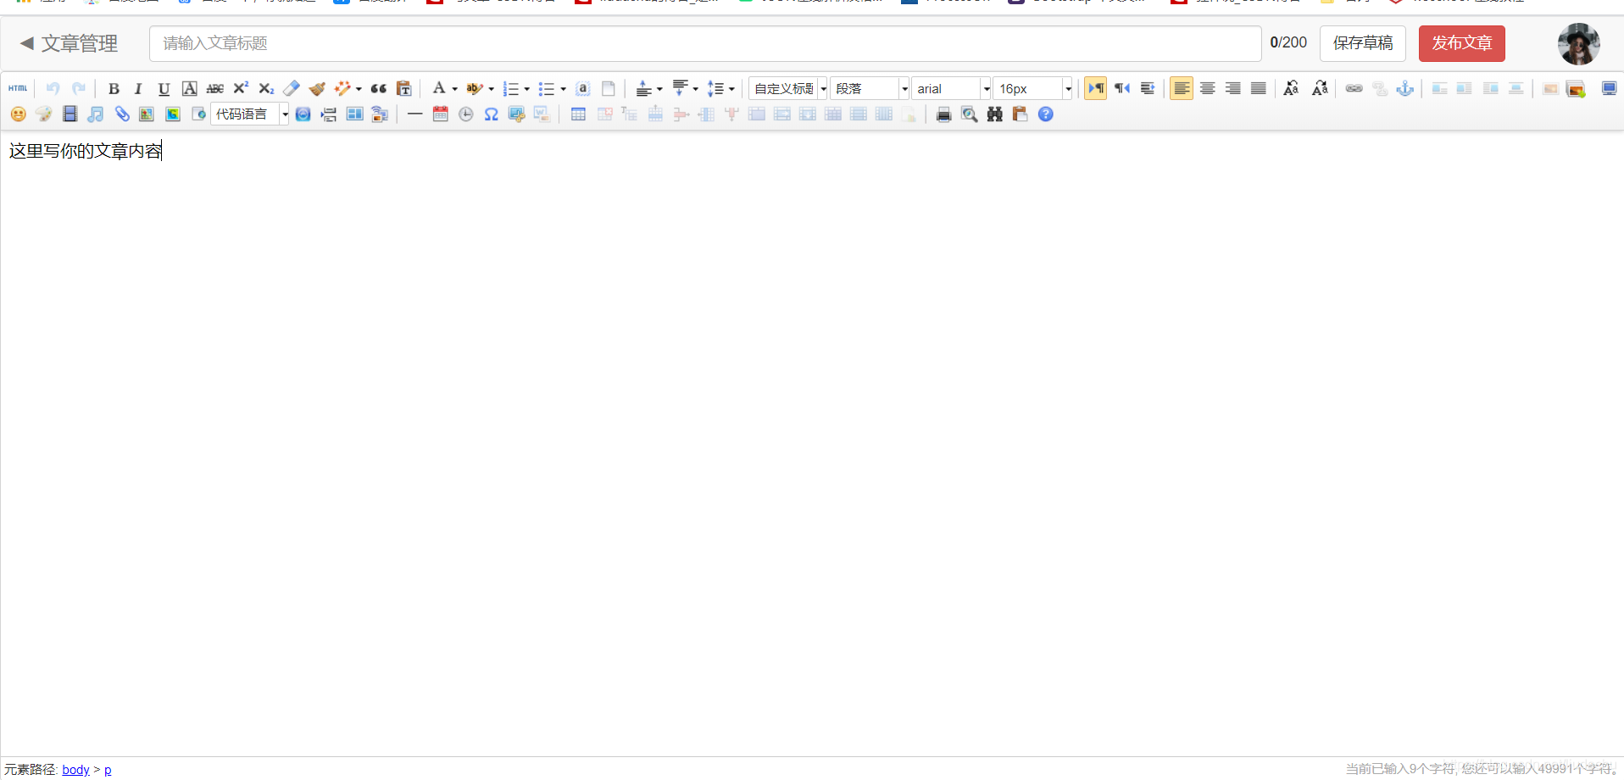Image resolution: width=1624 pixels, height=780 pixels.
Task: Insert a blockquote
Action: 379,88
